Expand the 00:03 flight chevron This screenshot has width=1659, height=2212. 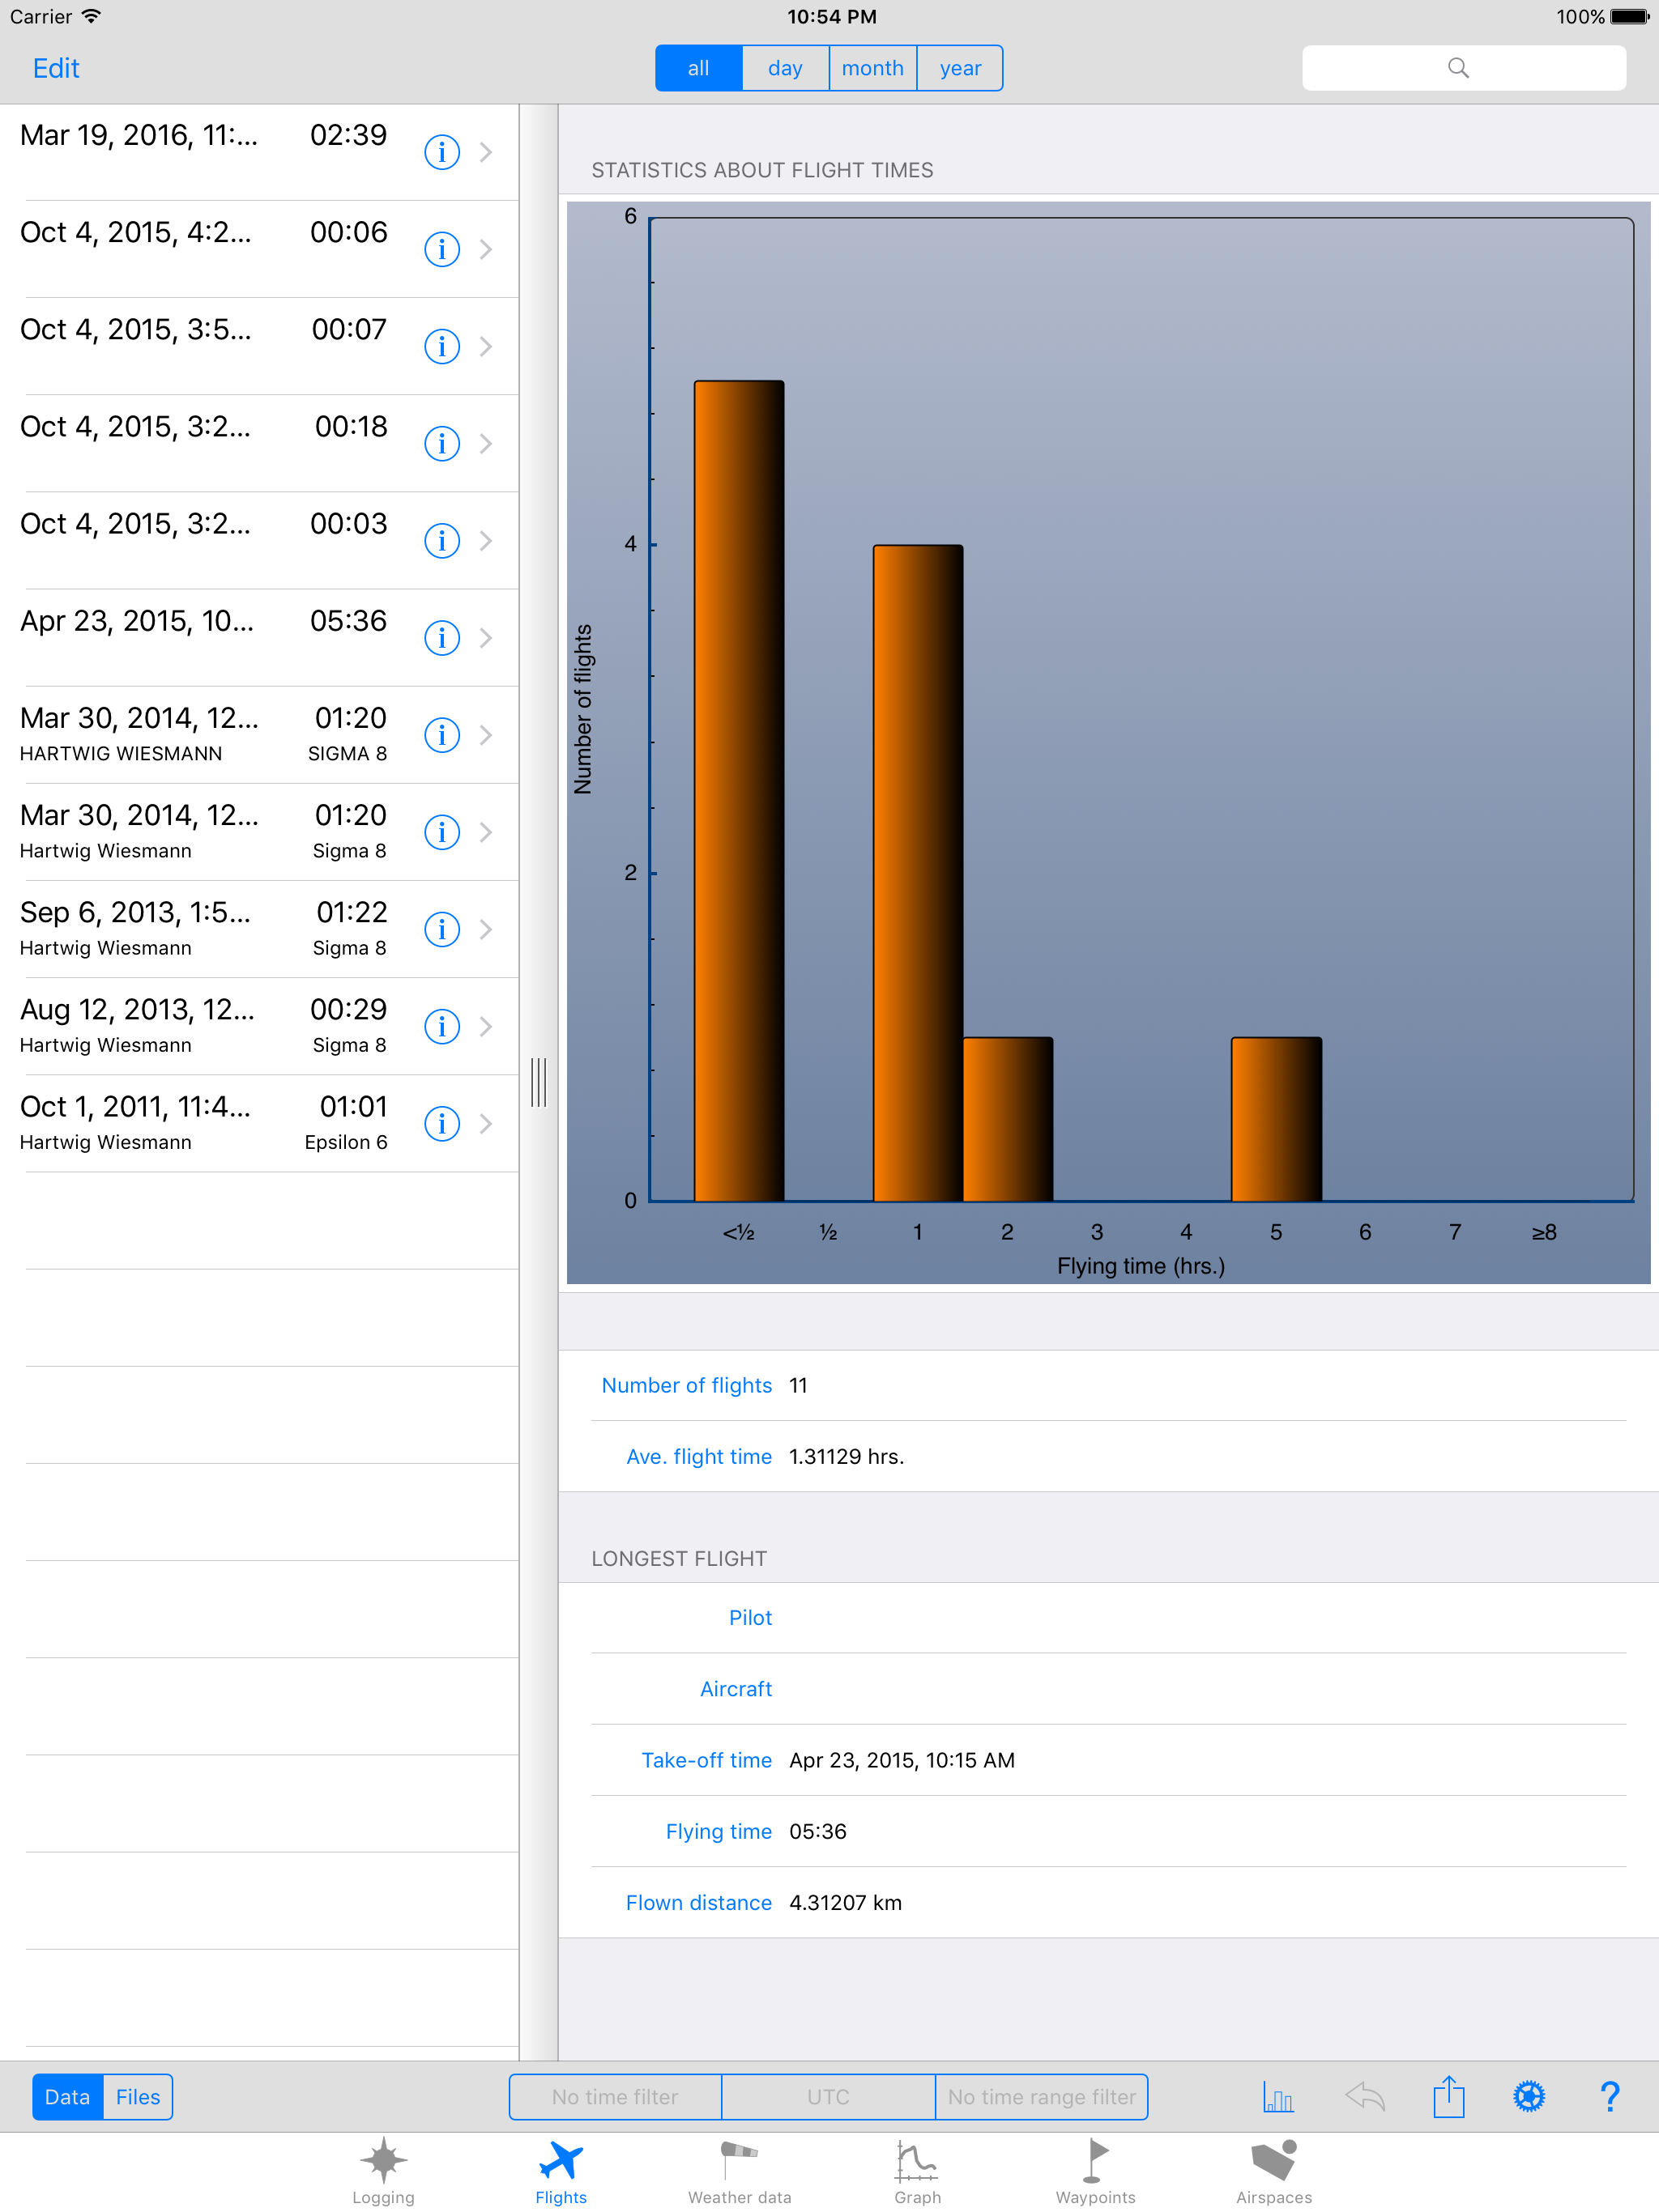tap(486, 540)
